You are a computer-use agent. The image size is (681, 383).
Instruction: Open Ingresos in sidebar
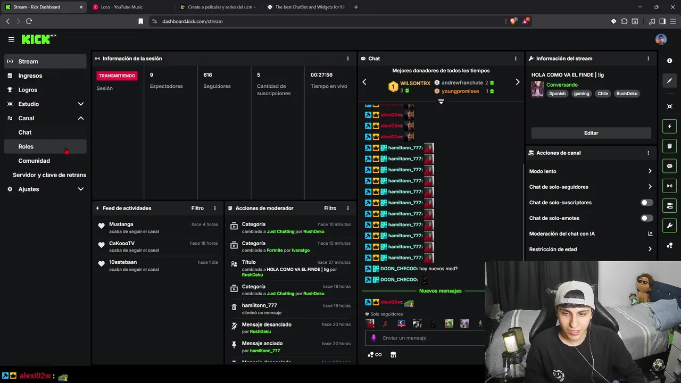click(45, 76)
